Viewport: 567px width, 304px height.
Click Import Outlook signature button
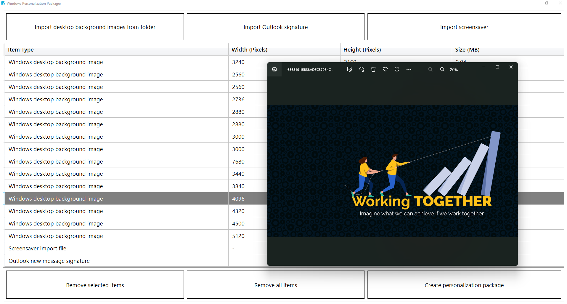point(276,27)
